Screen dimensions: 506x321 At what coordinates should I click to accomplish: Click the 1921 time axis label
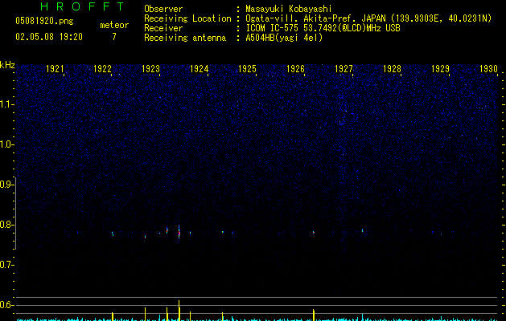55,68
